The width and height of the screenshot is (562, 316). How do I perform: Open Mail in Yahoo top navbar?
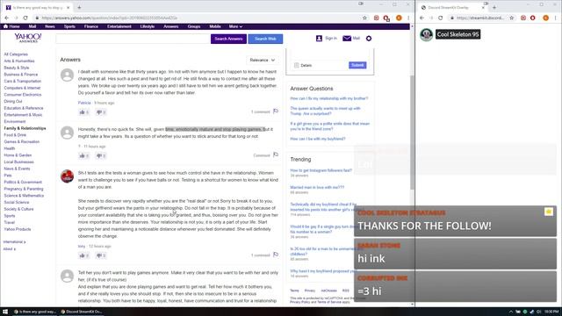32,26
